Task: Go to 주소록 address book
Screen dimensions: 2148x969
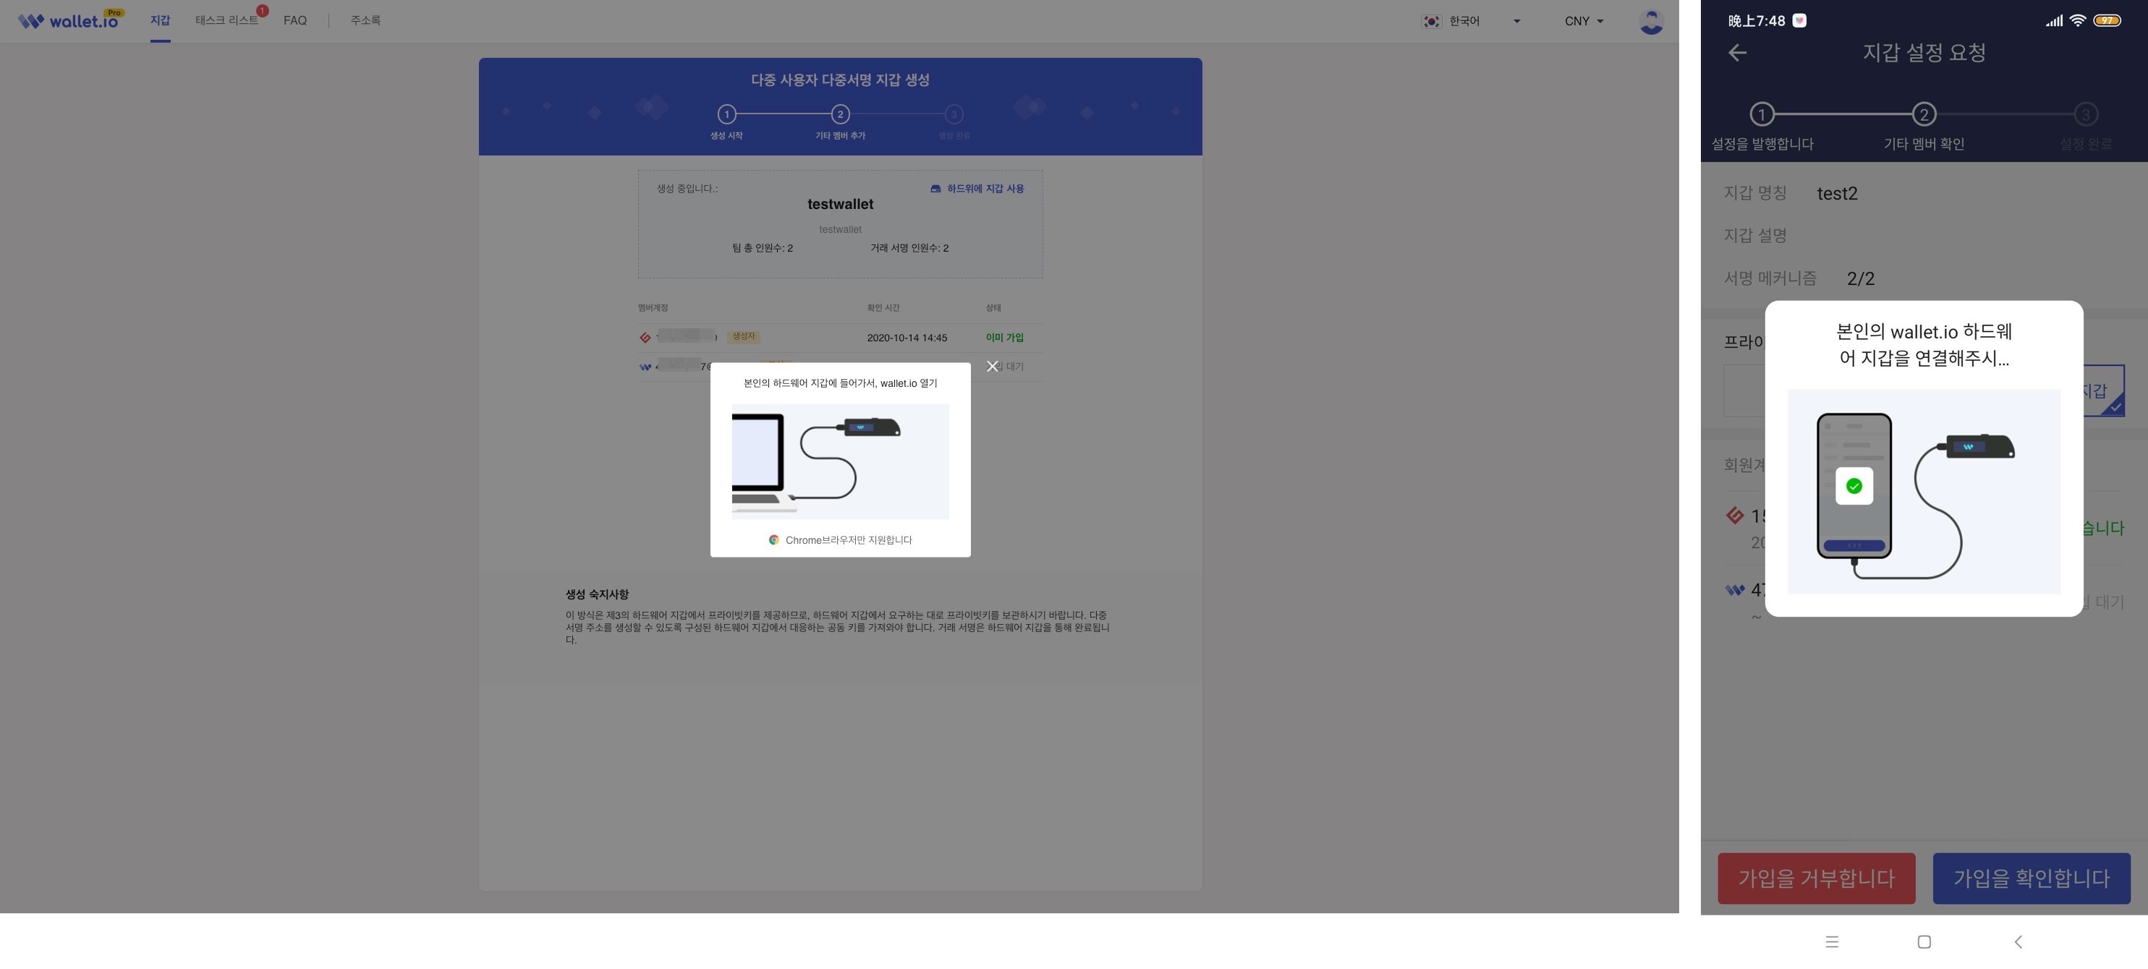Action: [x=365, y=20]
